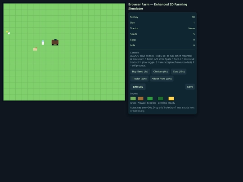Click the Seeds count value 5
This screenshot has height=182, width=243.
[x=194, y=34]
